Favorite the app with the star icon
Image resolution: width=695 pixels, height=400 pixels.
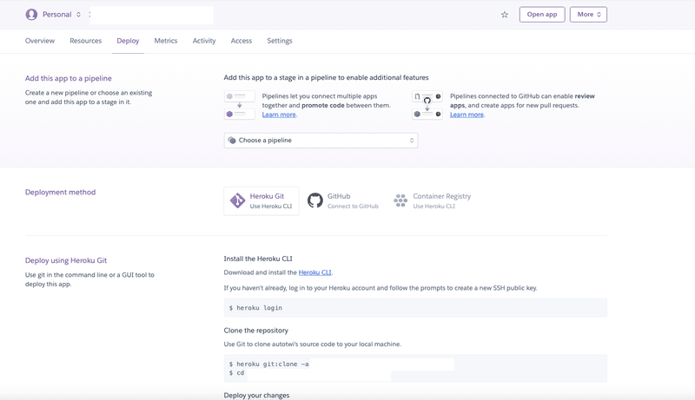pos(505,15)
